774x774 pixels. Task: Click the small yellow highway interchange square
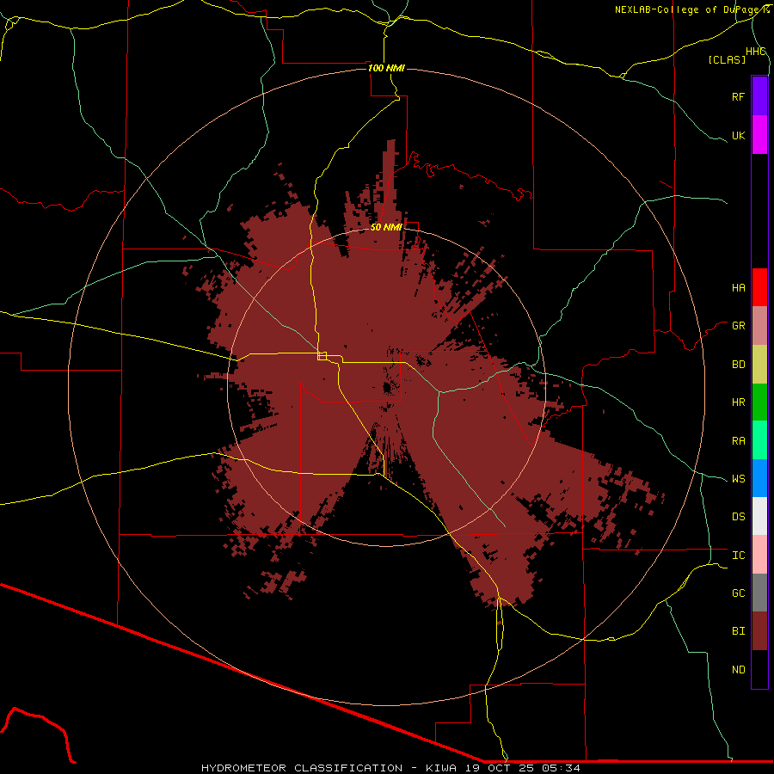point(322,356)
